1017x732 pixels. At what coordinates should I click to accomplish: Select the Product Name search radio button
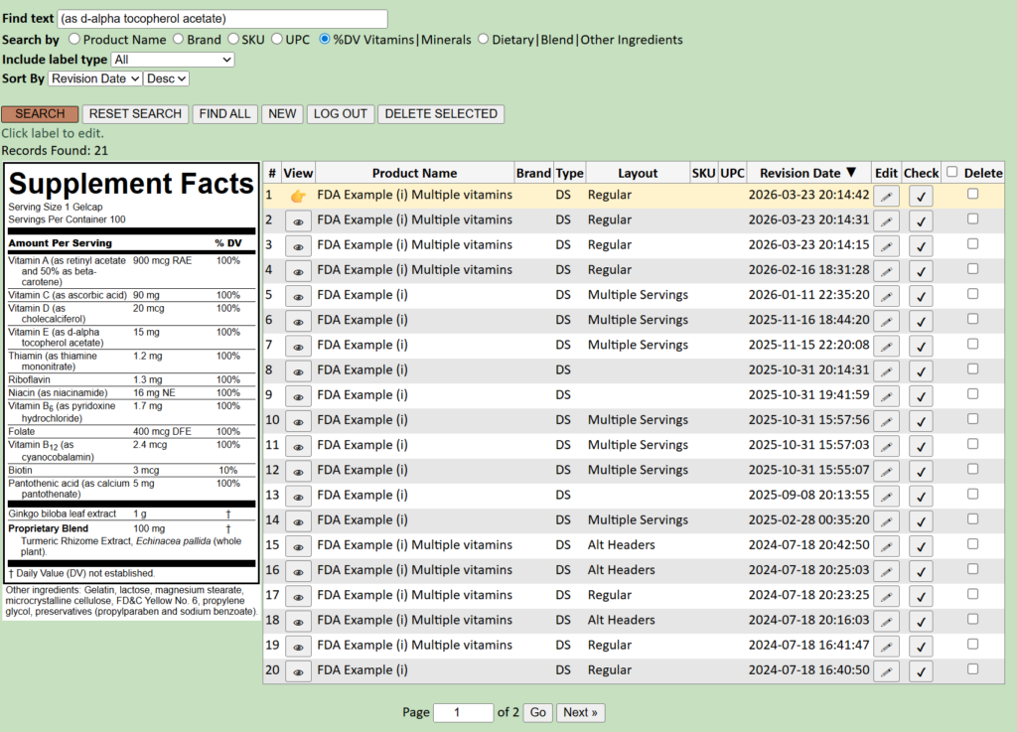(74, 40)
